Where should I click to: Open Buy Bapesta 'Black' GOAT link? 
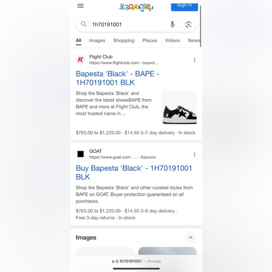click(134, 173)
